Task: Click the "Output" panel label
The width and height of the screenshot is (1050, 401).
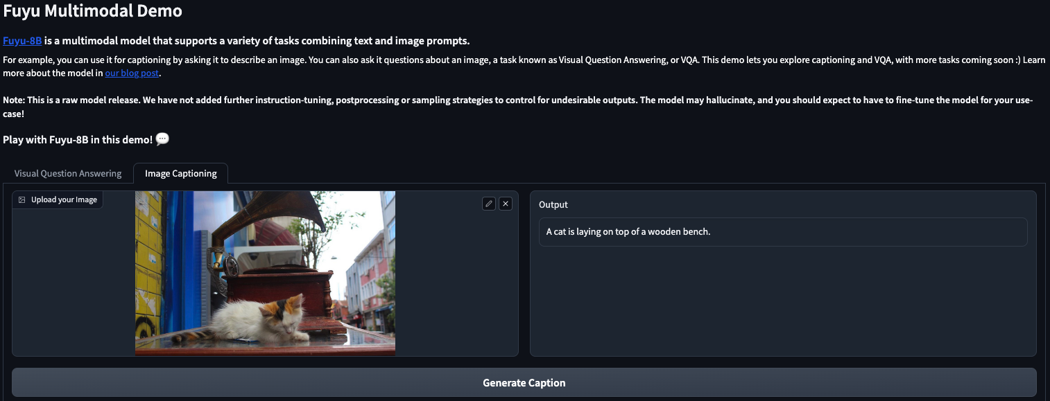Action: pos(553,205)
